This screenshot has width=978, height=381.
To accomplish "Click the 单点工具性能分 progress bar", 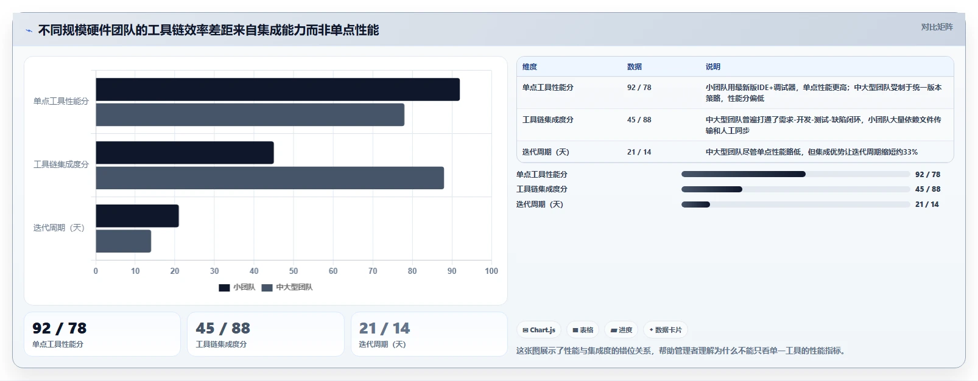I will [795, 174].
